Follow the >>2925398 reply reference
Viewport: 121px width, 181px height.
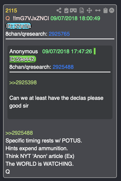pyautogui.click(x=23, y=82)
